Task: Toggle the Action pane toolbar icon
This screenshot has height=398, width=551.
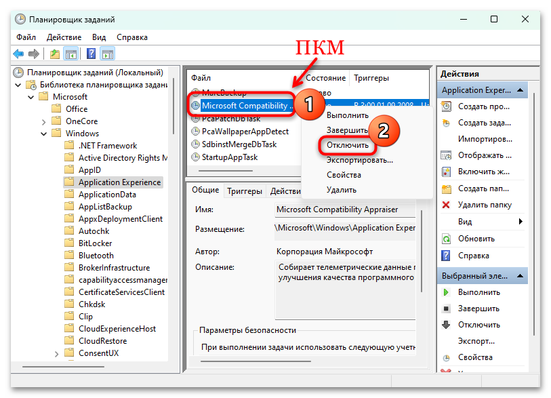Action: coord(108,54)
